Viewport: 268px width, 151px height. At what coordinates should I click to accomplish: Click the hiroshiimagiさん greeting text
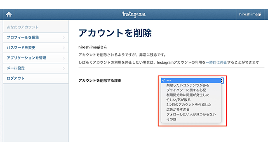[x=93, y=47]
